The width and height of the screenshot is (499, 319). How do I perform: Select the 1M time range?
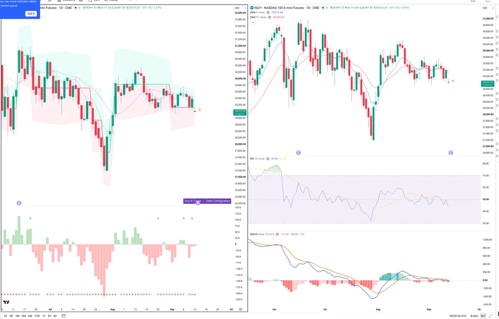pyautogui.click(x=17, y=316)
